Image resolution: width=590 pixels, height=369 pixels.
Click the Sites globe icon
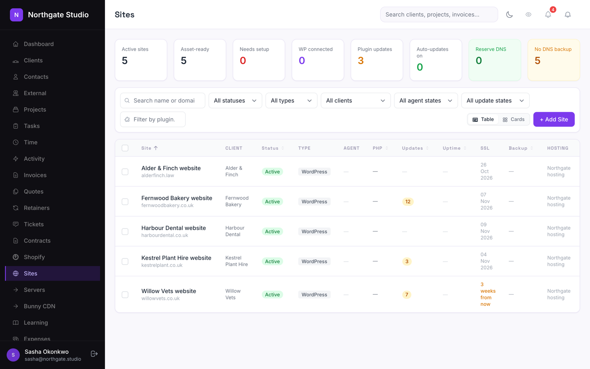coord(16,274)
